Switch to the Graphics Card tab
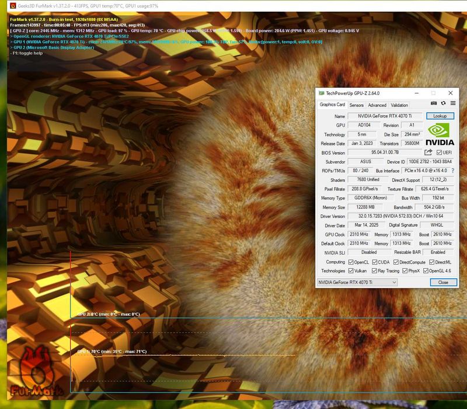 (x=332, y=105)
